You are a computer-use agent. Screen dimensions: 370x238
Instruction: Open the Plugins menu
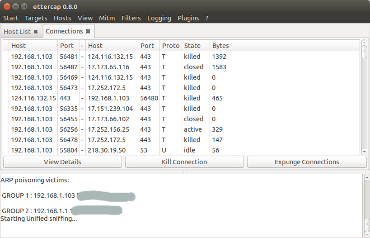pyautogui.click(x=188, y=18)
